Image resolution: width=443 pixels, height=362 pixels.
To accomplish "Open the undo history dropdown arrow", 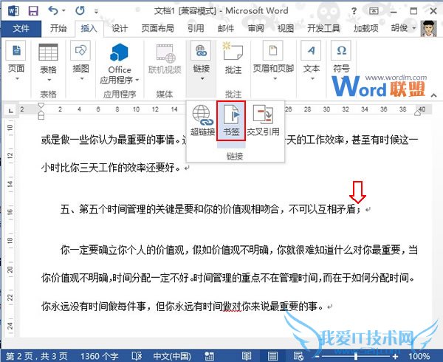I will coord(63,11).
